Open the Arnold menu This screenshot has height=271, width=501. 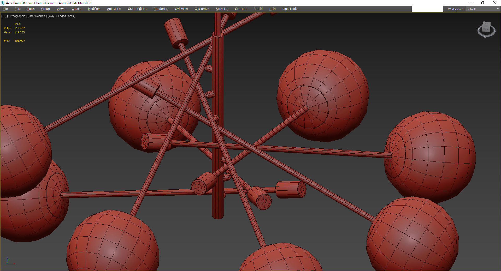point(258,9)
